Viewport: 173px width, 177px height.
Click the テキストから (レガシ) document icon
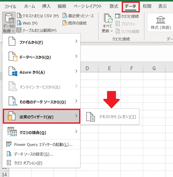tap(91, 117)
